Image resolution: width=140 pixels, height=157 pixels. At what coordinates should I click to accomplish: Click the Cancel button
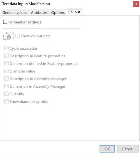[128, 149]
